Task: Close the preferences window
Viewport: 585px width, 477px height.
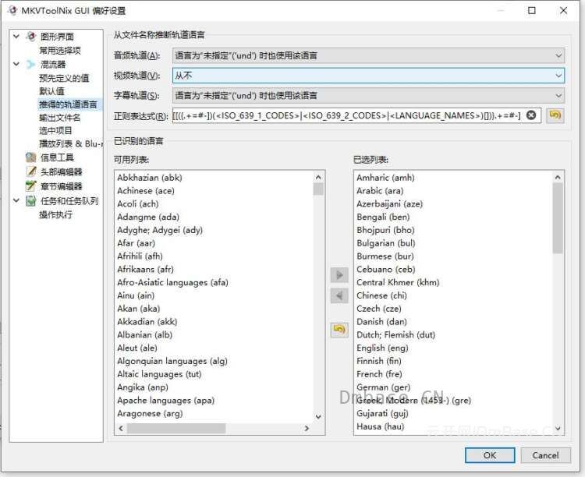Action: tap(563, 10)
